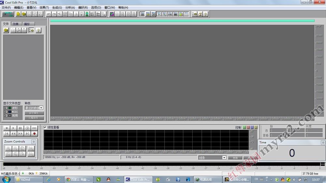This screenshot has height=183, width=326.
Task: Start recording with the red Record button
Action: click(34, 134)
